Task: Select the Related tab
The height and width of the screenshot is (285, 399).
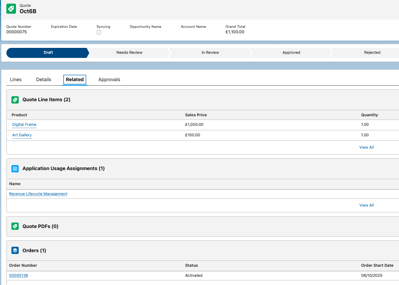Action: [75, 79]
